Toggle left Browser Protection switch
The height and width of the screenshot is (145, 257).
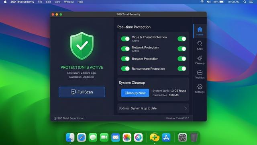pyautogui.click(x=125, y=59)
